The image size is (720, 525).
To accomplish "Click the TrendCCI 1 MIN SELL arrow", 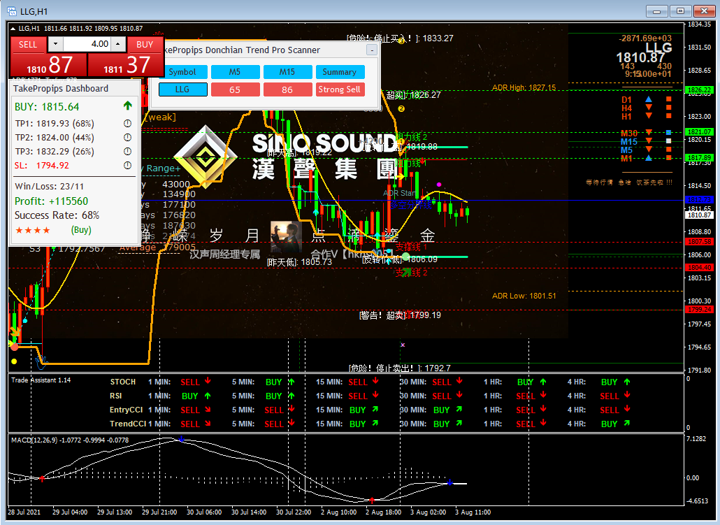I will [x=208, y=423].
